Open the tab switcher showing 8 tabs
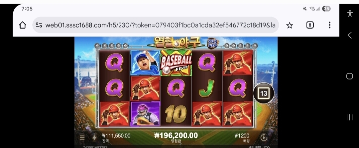 click(x=310, y=25)
